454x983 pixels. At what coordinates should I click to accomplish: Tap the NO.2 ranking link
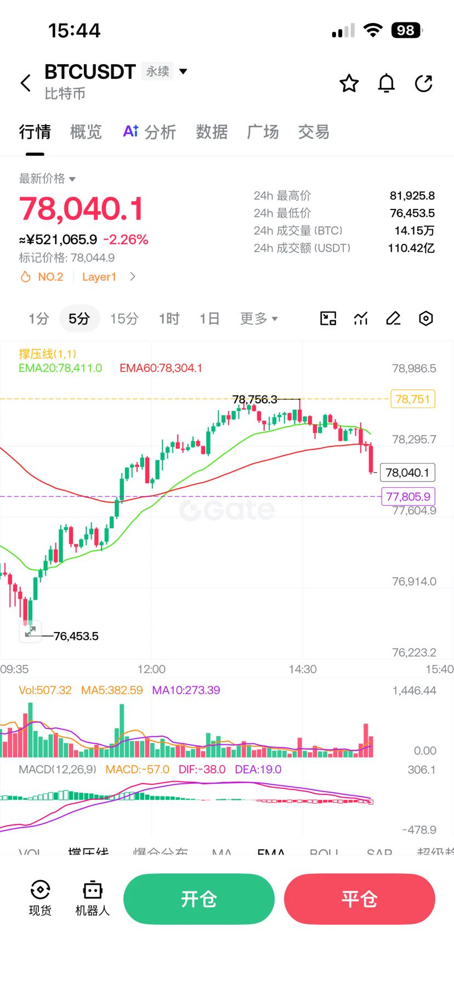pyautogui.click(x=50, y=277)
